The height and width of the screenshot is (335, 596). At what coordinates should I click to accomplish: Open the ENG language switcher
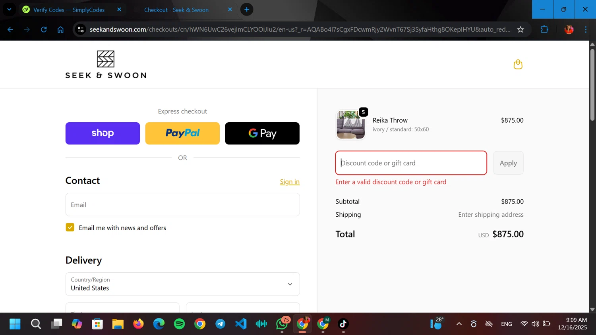coord(507,324)
